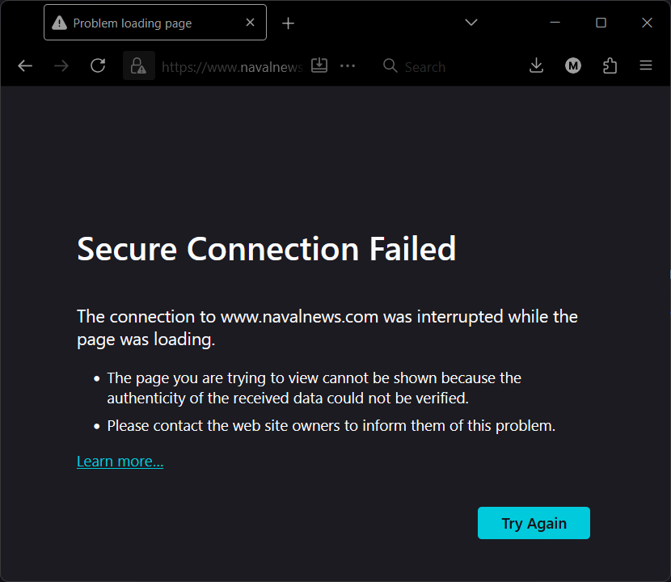The height and width of the screenshot is (582, 671).
Task: Click the install/save page icon in address bar
Action: pos(319,65)
